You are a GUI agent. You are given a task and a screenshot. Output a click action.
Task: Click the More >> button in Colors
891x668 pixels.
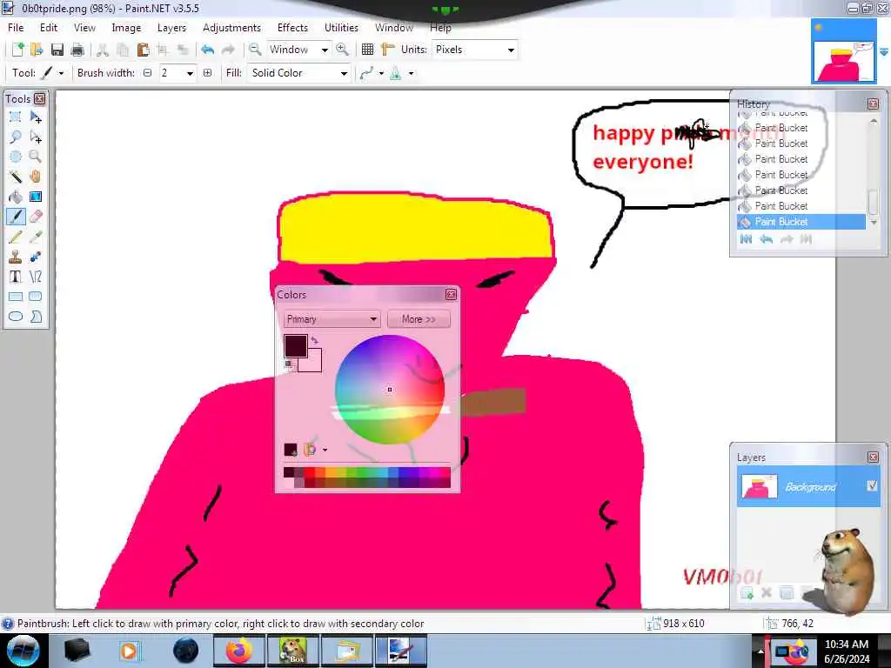pos(419,319)
